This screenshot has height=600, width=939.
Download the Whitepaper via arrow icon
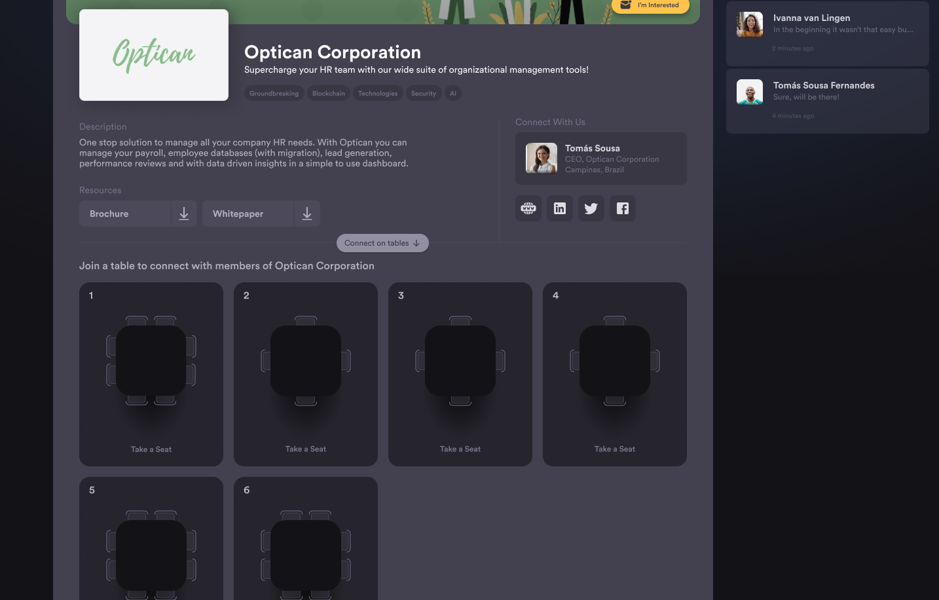pyautogui.click(x=307, y=214)
